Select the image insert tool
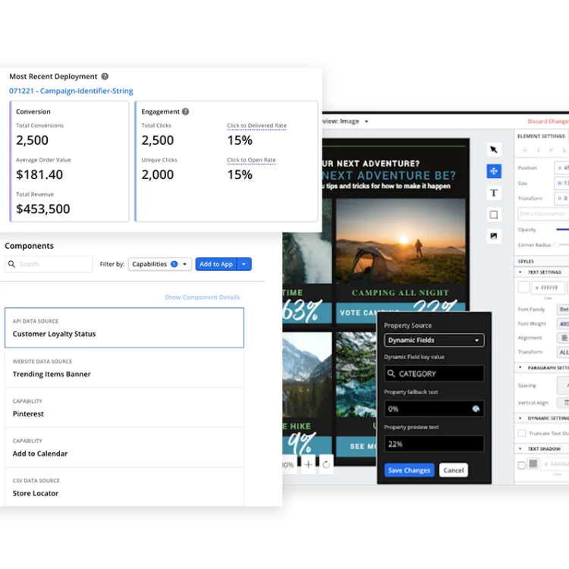 click(494, 236)
